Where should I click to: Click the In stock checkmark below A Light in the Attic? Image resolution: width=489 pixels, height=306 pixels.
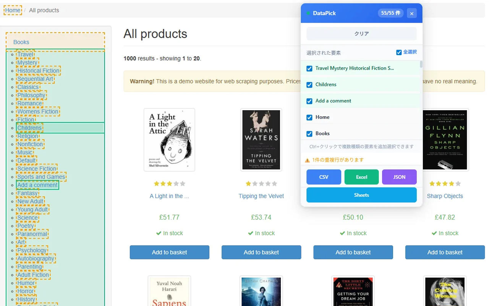pos(158,233)
